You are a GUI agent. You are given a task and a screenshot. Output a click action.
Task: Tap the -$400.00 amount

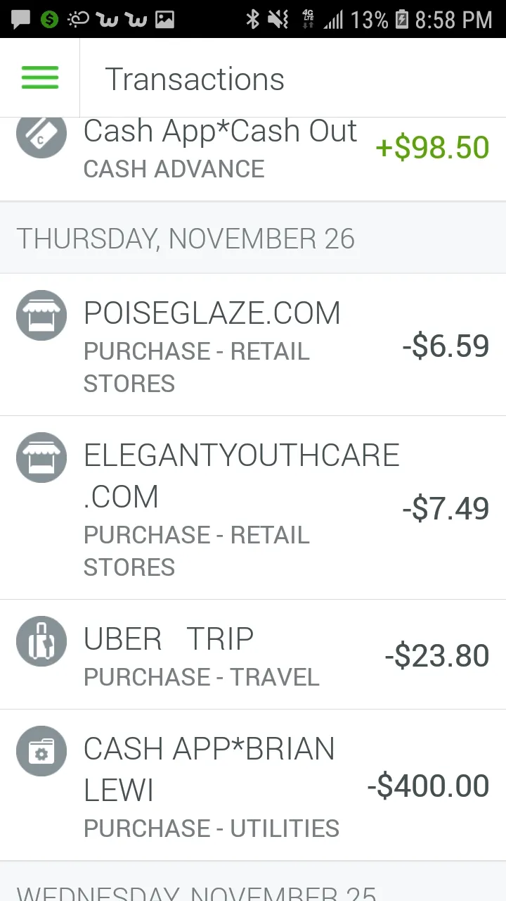[x=428, y=786]
